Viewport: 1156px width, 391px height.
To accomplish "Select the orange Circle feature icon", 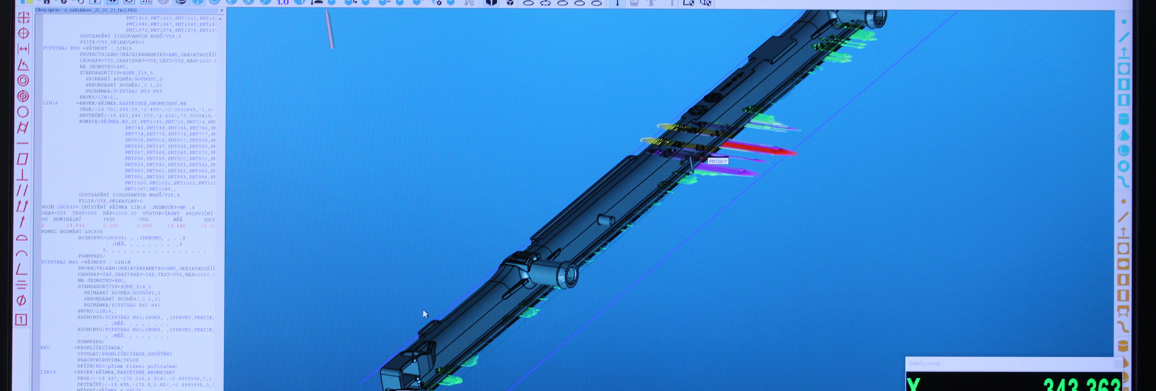I will tap(1123, 248).
